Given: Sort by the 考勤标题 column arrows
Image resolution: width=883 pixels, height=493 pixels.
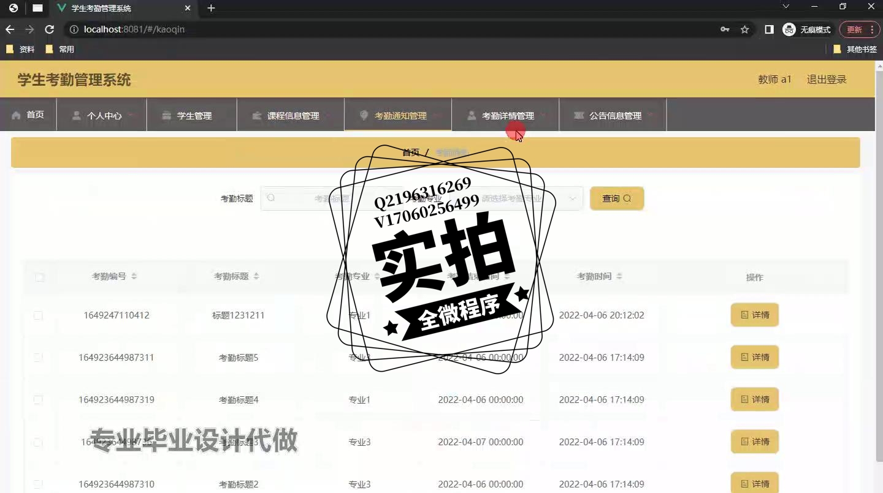Looking at the screenshot, I should click(x=256, y=276).
